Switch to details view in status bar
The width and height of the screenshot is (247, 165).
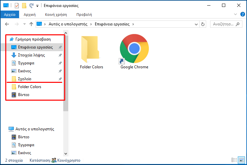coord(234,160)
